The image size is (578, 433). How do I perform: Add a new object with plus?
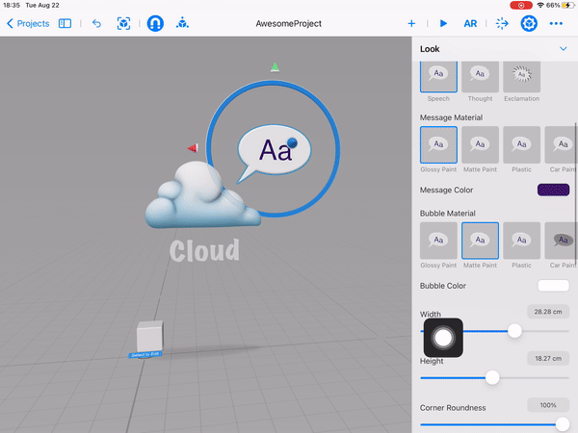411,23
